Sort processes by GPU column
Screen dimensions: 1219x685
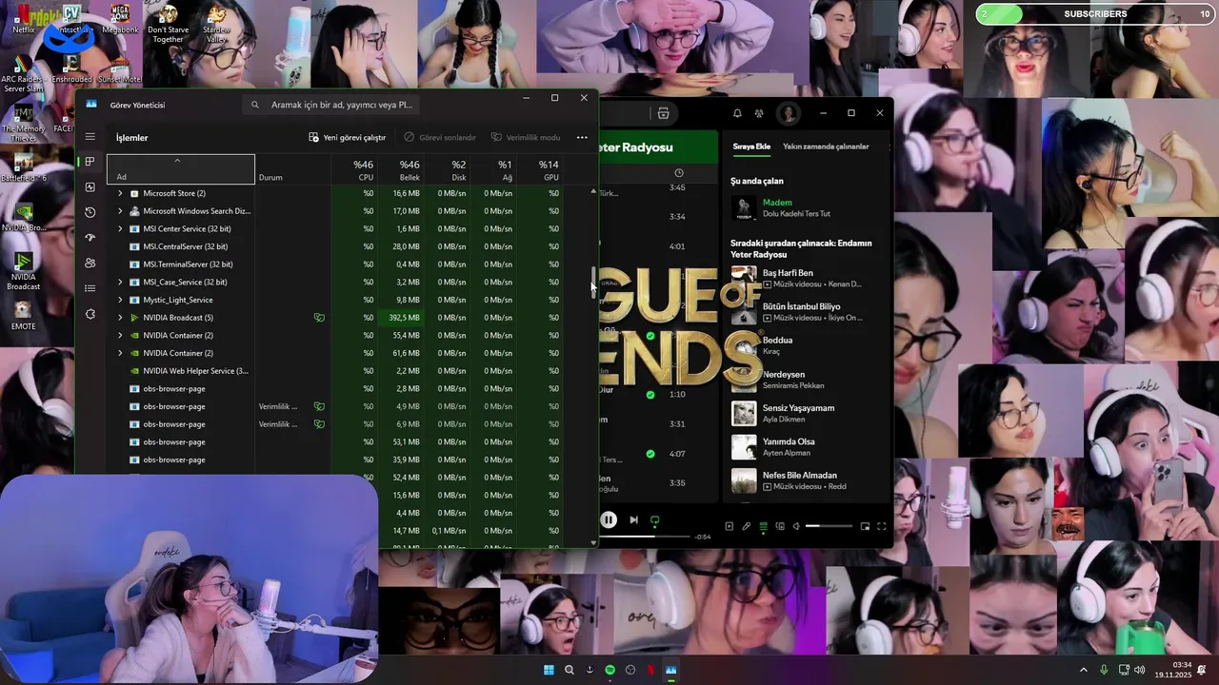coord(540,169)
